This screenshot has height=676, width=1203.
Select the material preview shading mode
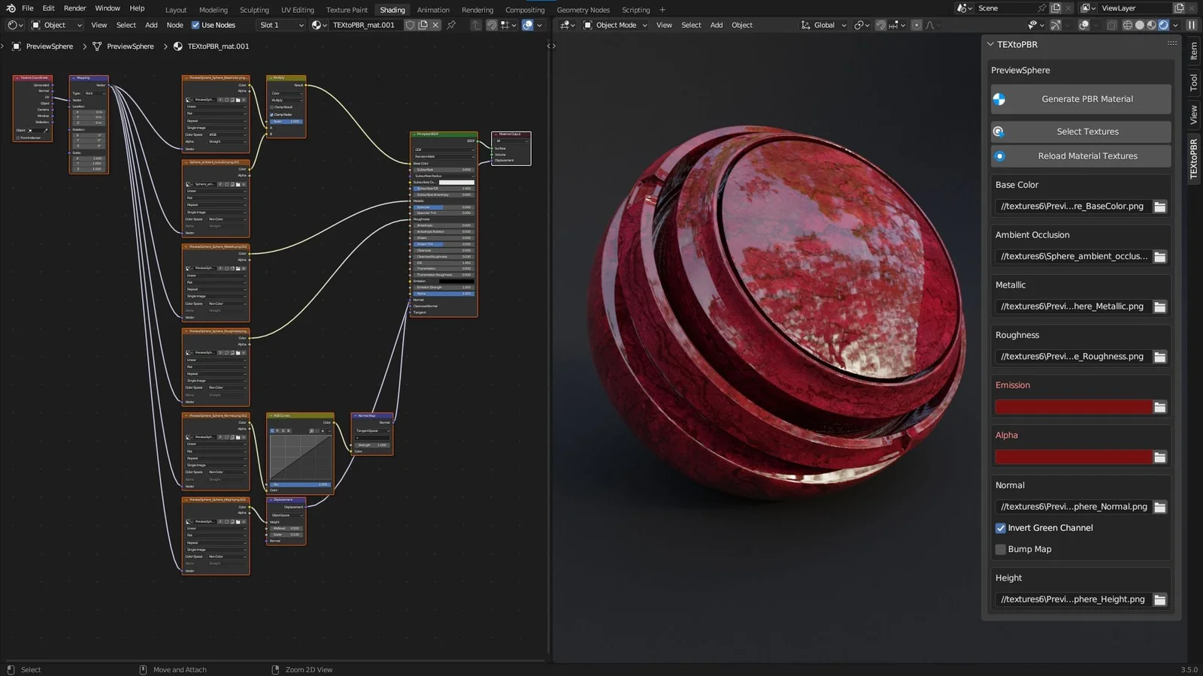1152,25
